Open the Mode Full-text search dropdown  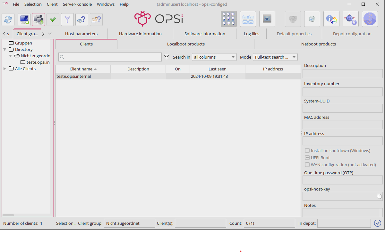click(x=275, y=57)
